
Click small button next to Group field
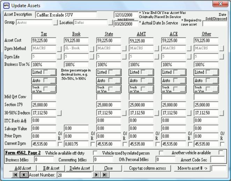tap(55, 23)
